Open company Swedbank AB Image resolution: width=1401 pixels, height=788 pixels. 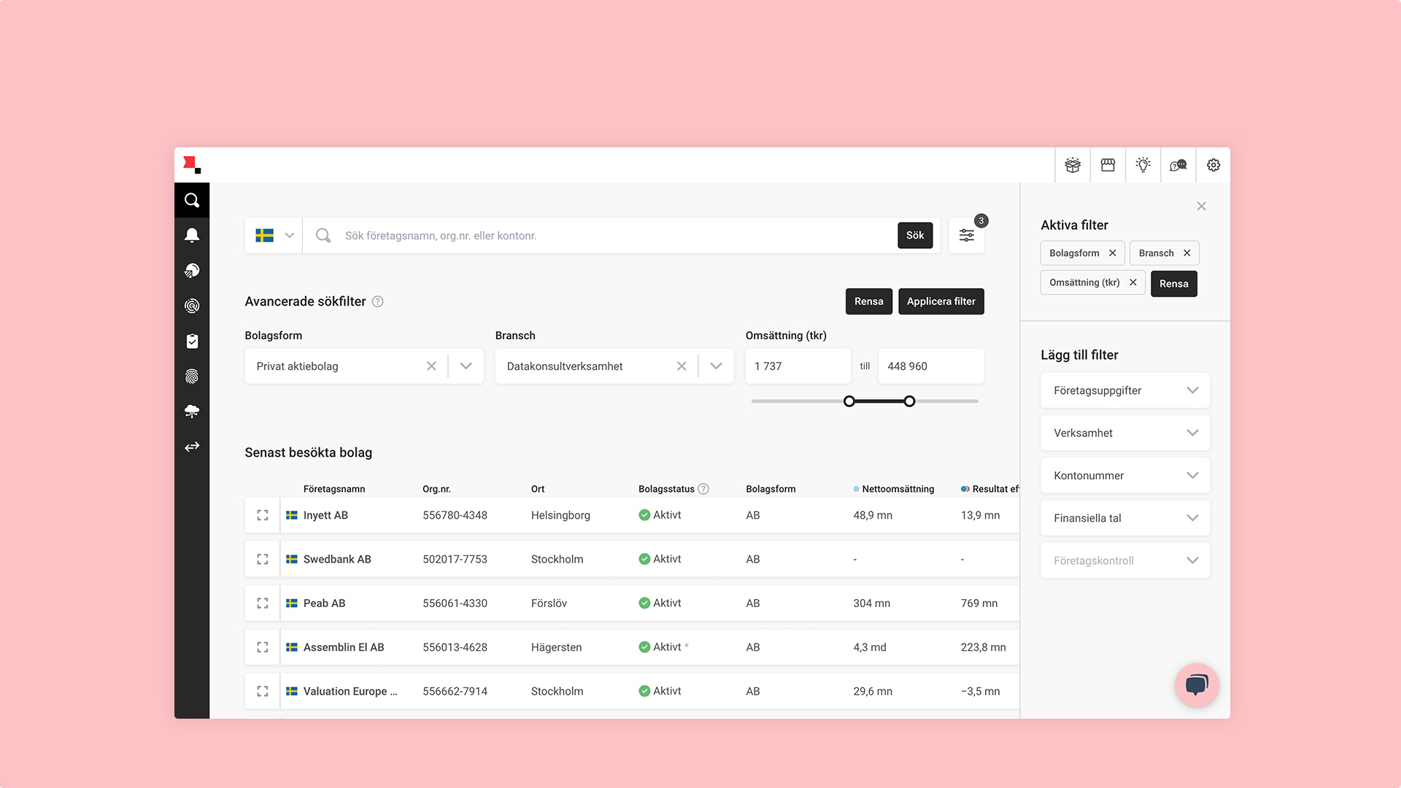pyautogui.click(x=337, y=559)
